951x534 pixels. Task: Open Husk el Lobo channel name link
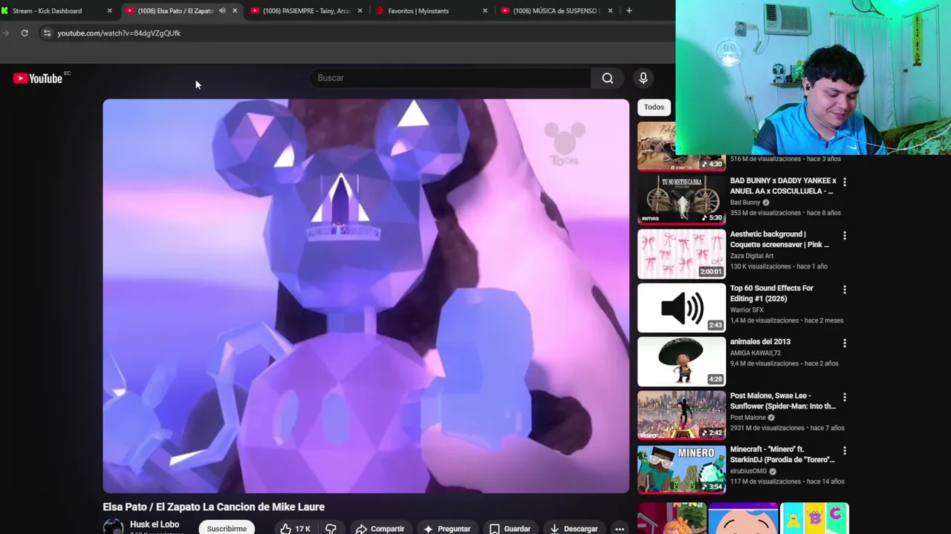155,524
